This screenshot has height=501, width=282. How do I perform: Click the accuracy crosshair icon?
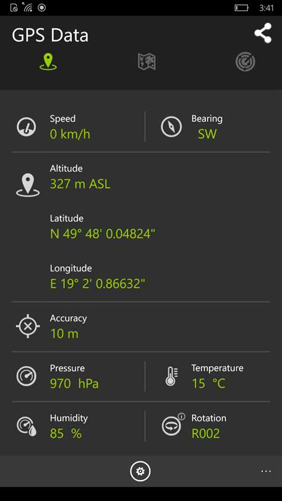(28, 326)
